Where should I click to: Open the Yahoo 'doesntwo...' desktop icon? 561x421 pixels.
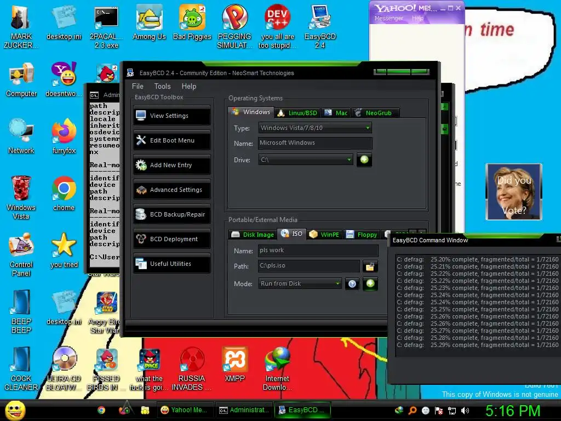[x=64, y=80]
